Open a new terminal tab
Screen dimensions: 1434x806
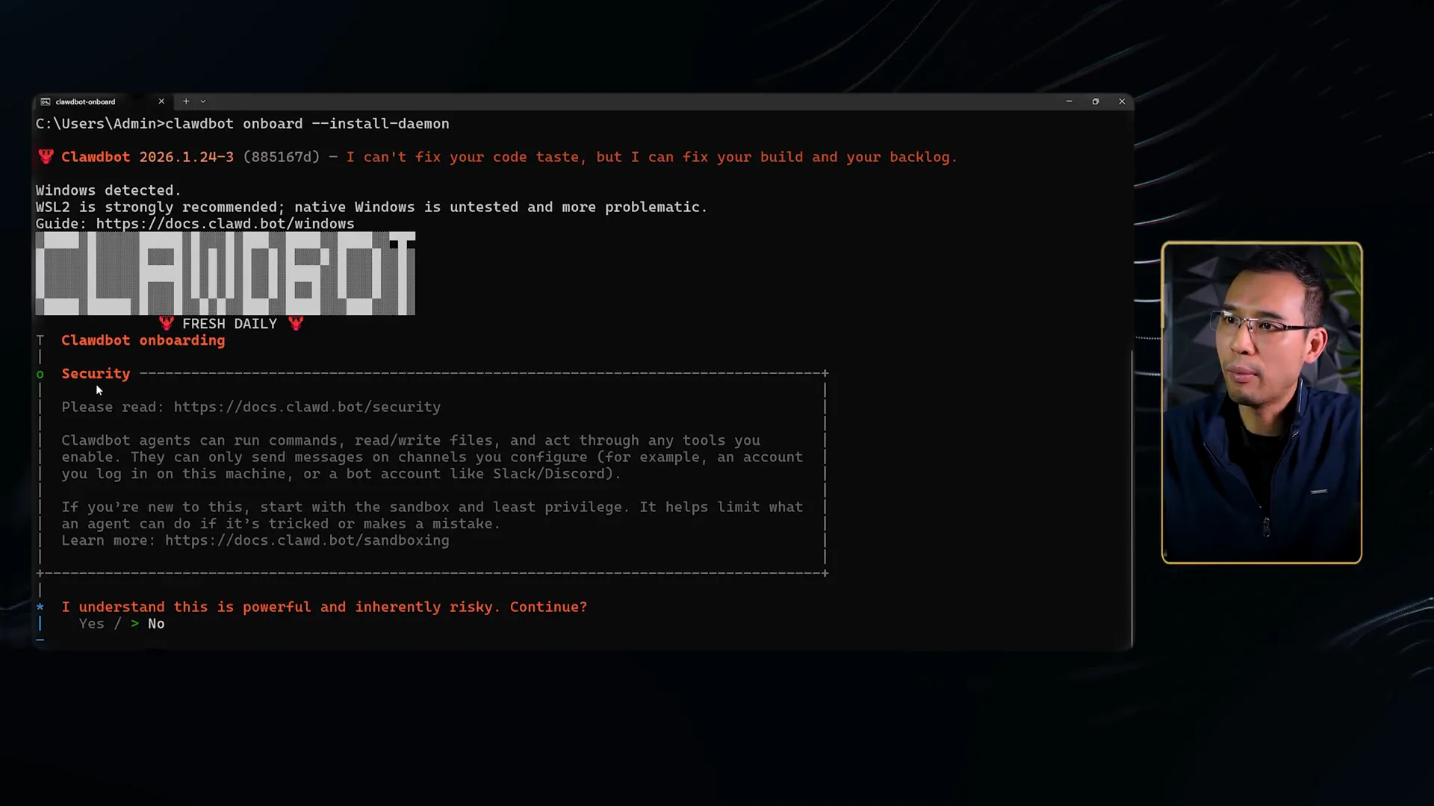tap(186, 101)
